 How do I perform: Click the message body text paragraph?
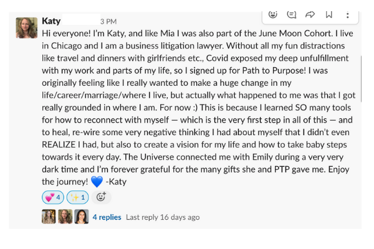pos(187,106)
